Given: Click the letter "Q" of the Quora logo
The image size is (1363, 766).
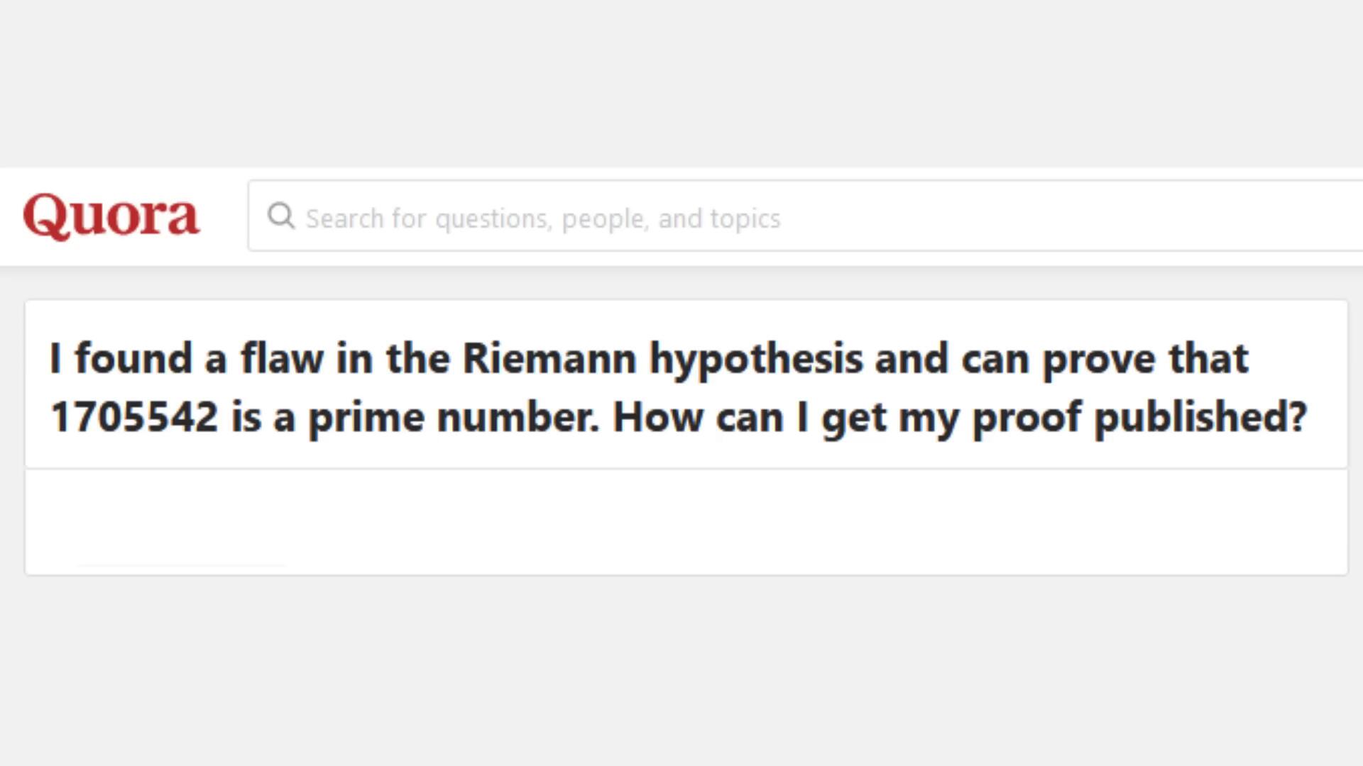Looking at the screenshot, I should point(44,216).
